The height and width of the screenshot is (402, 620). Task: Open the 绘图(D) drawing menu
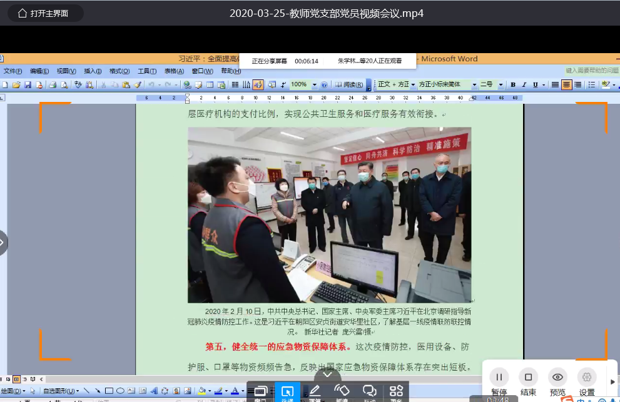(x=13, y=391)
